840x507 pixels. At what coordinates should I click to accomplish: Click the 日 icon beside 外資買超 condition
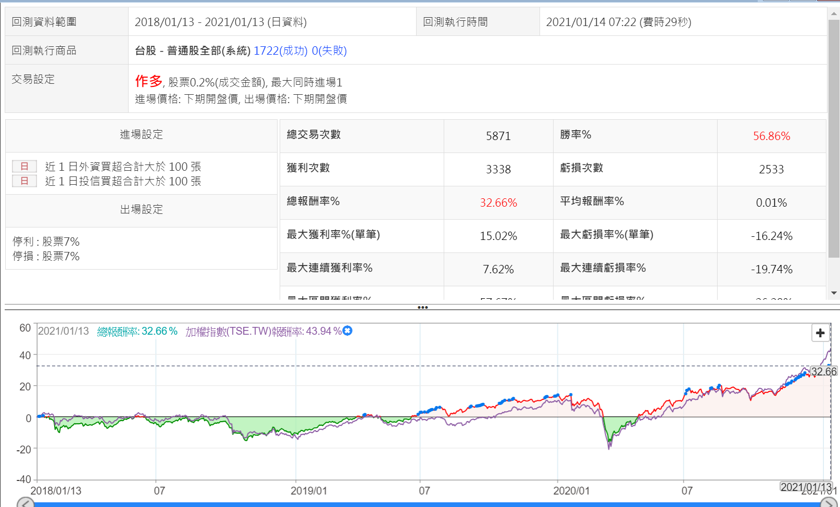[24, 166]
